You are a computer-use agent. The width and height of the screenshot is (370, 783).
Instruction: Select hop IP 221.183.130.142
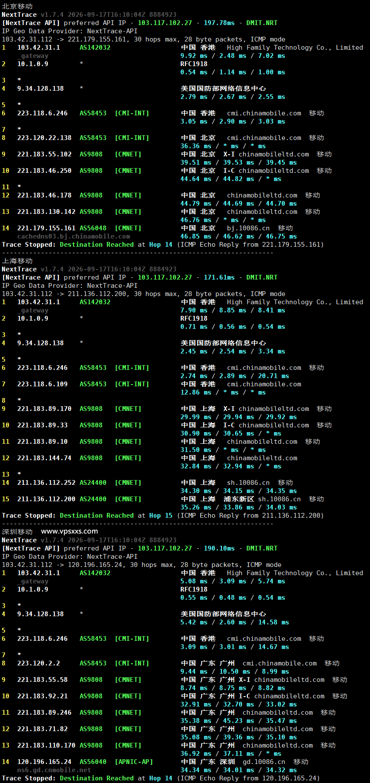pos(46,212)
